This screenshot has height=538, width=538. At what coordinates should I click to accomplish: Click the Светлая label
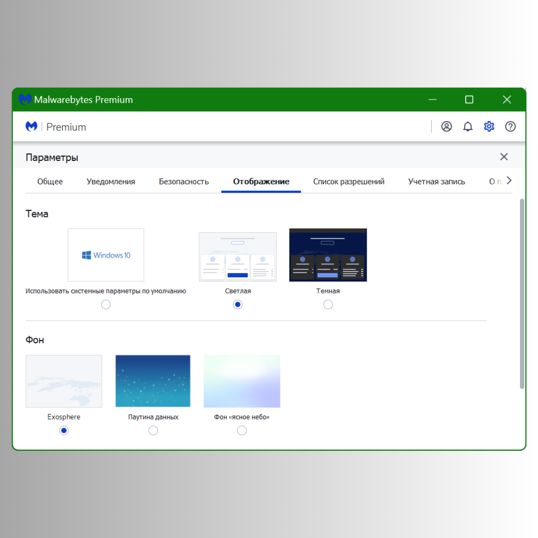(238, 291)
